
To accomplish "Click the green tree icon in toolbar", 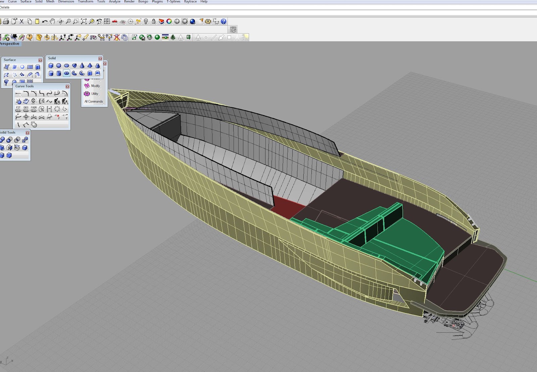I will [173, 38].
